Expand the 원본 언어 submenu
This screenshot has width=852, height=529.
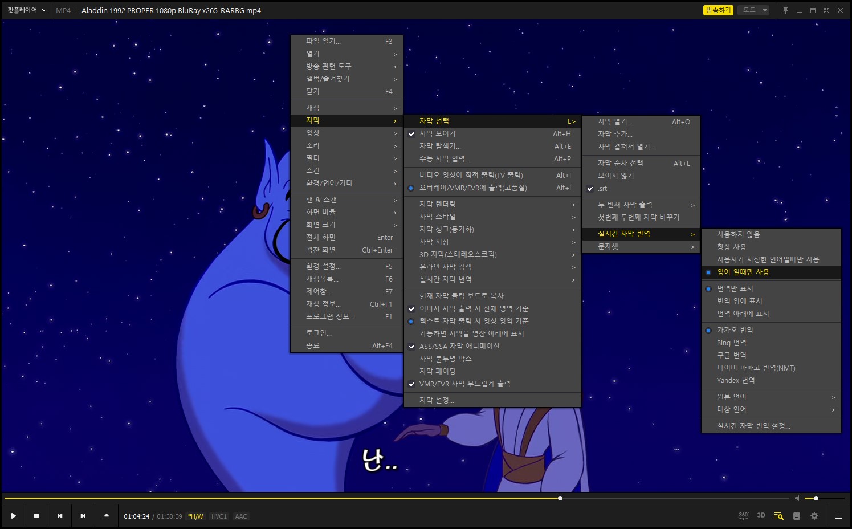coord(772,397)
